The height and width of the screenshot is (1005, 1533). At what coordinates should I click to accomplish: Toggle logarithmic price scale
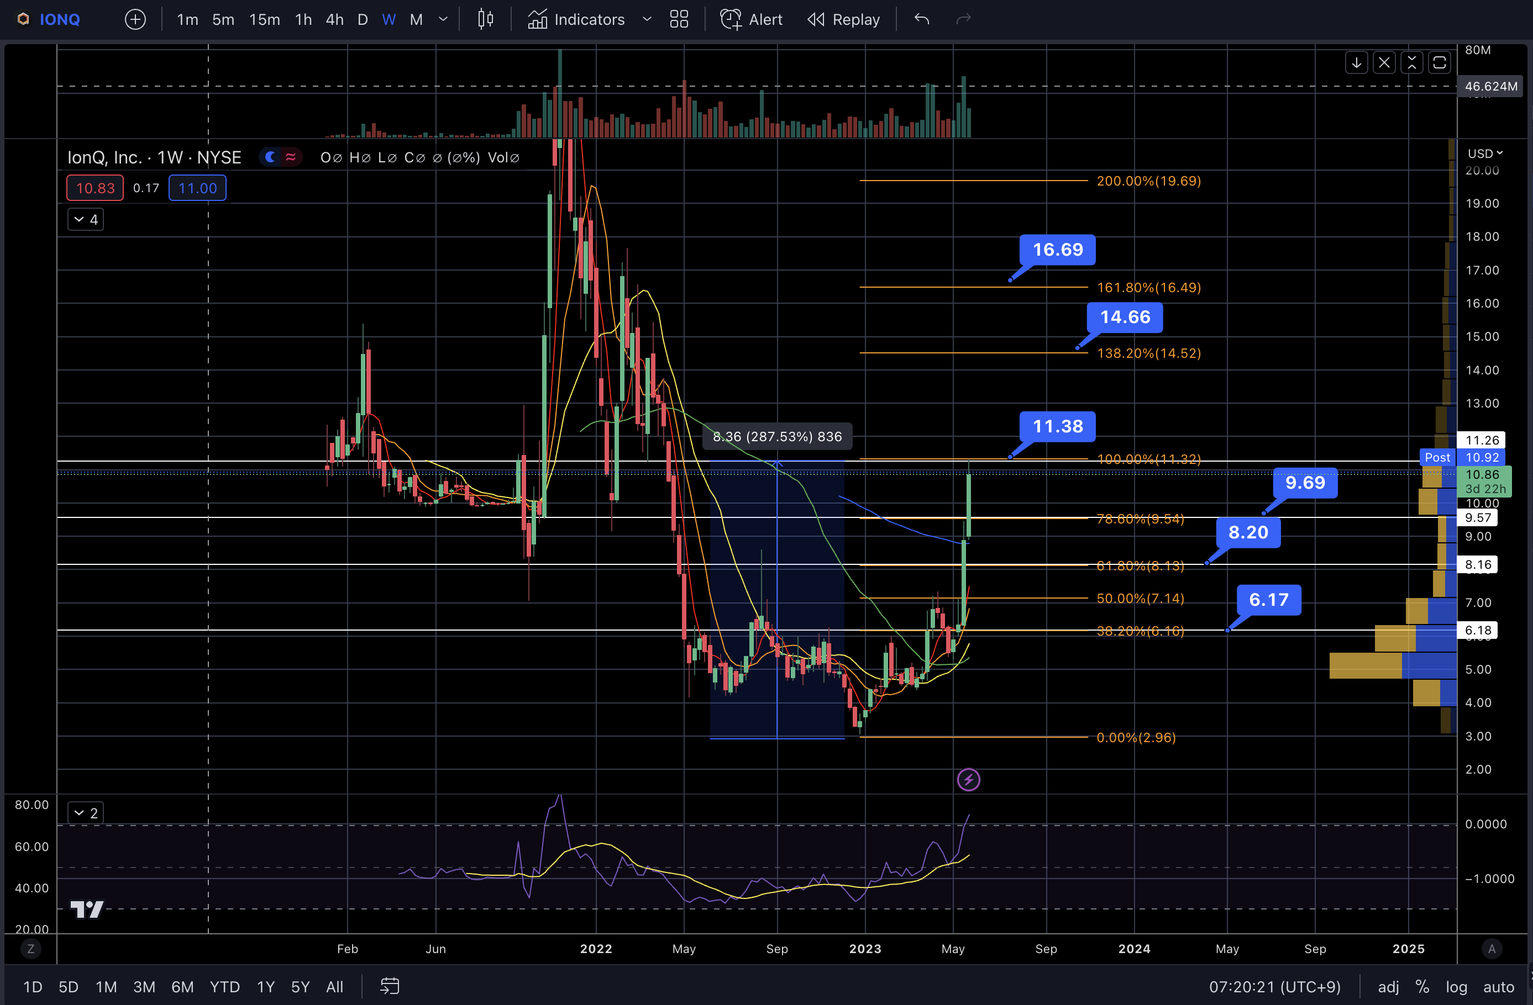point(1456,986)
